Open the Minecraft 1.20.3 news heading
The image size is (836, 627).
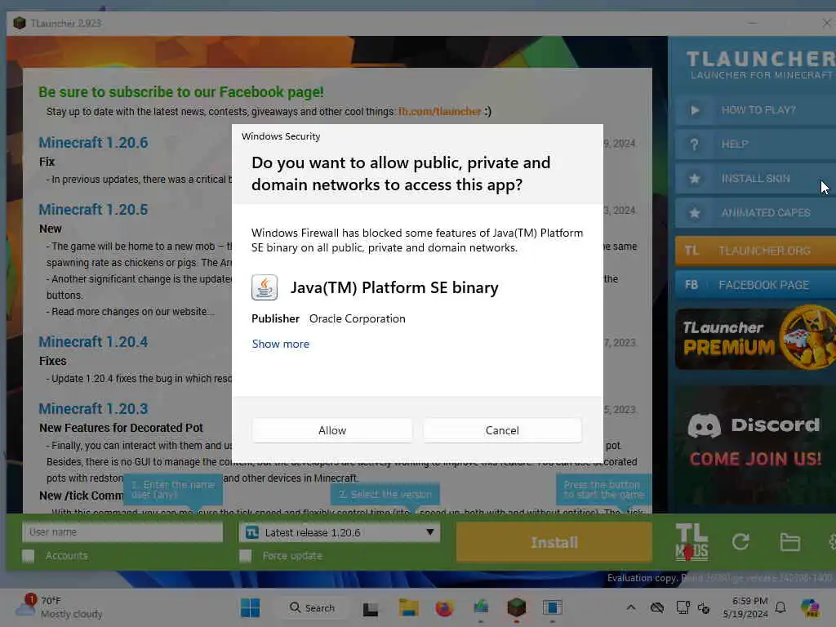[93, 409]
